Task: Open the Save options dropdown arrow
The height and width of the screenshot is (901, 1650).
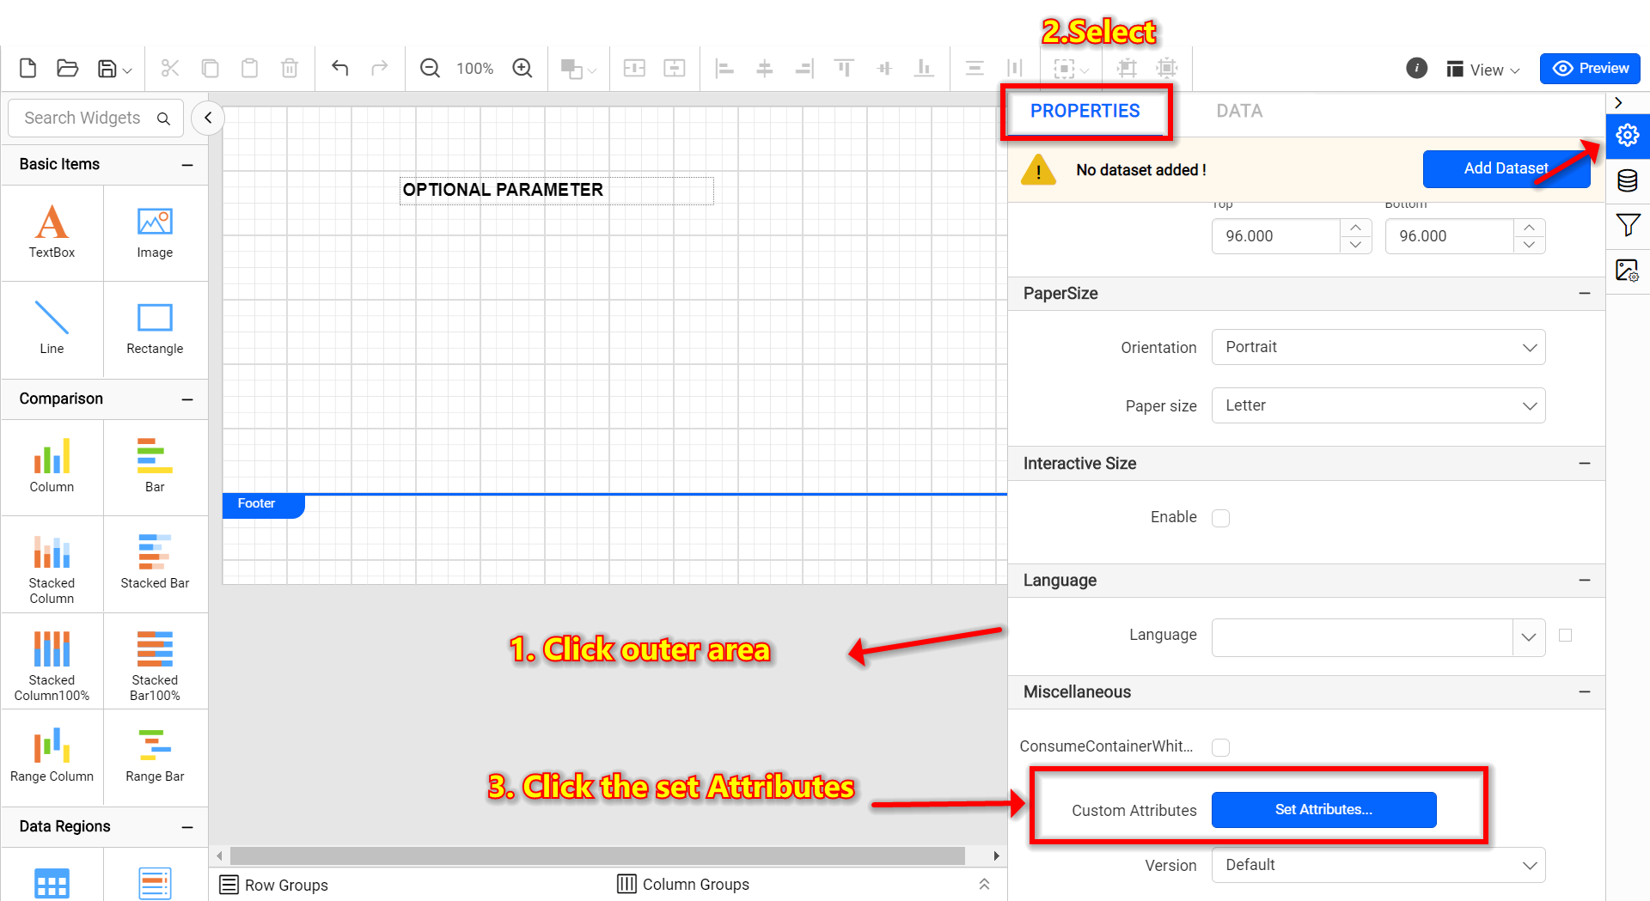Action: 127,71
